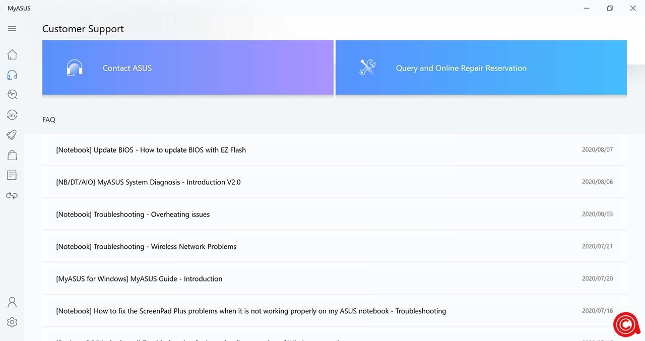This screenshot has width=645, height=341.
Task: Click the rocket icon in sidebar
Action: click(x=12, y=135)
